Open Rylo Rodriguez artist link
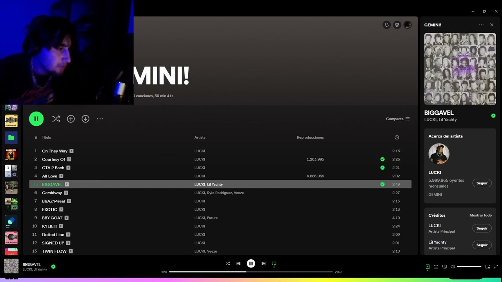This screenshot has height=282, width=502. 219,193
